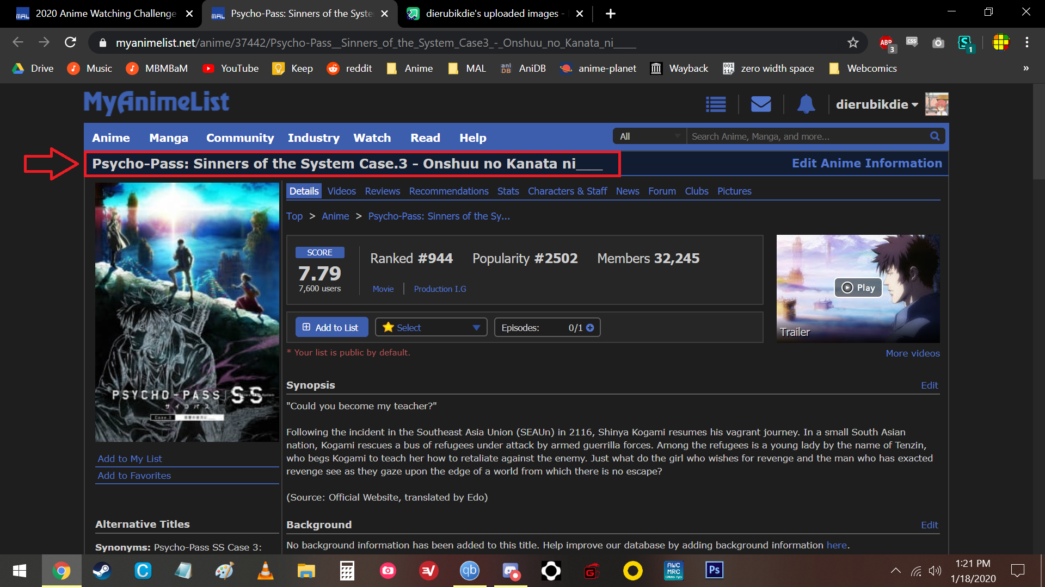Click the anime poster thumbnail
This screenshot has height=587, width=1045.
187,312
